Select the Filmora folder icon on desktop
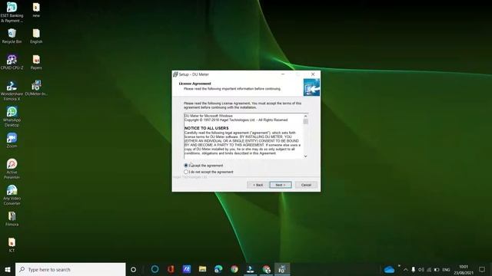Screen dimensions: 492x276 12,219
